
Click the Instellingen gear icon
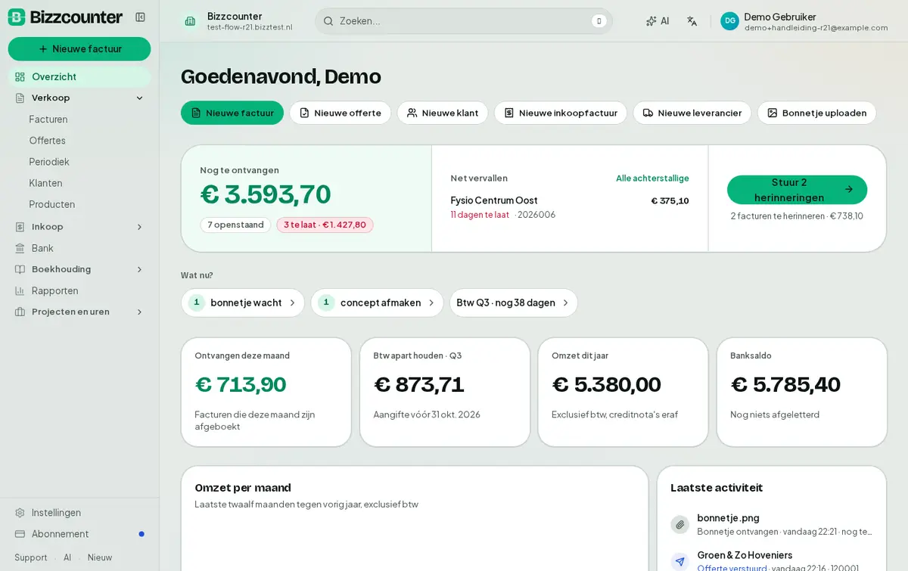[20, 513]
